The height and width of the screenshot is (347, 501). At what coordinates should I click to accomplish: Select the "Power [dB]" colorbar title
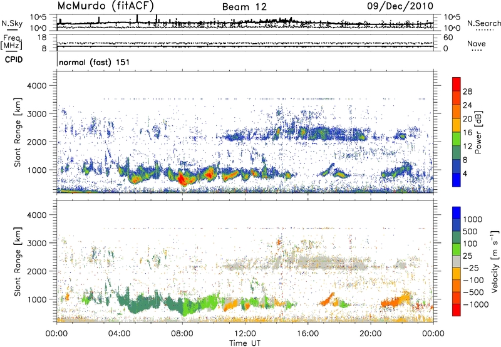(478, 132)
